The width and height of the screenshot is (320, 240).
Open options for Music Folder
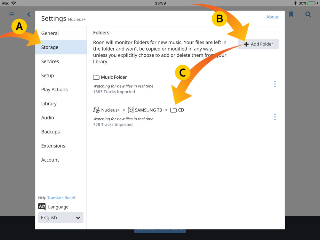click(275, 84)
